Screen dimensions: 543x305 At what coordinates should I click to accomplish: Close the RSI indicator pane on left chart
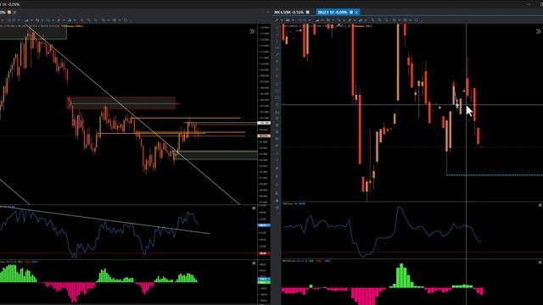[254, 208]
